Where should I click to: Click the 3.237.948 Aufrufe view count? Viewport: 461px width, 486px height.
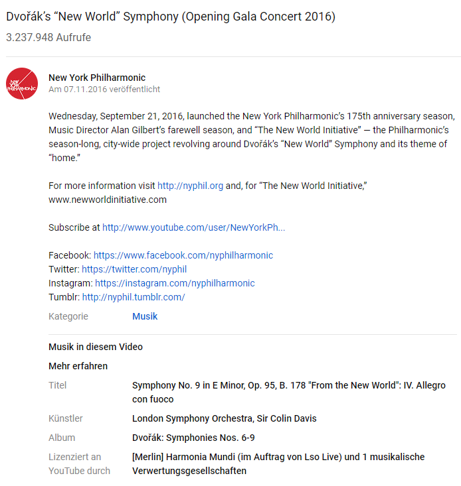(48, 38)
